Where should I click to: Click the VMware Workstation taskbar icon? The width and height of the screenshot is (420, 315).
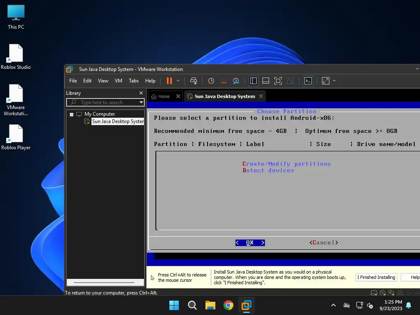pyautogui.click(x=246, y=305)
